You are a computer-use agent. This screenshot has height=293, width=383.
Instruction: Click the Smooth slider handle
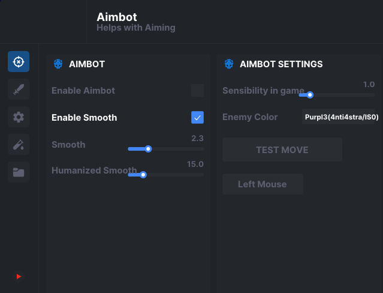pos(148,149)
